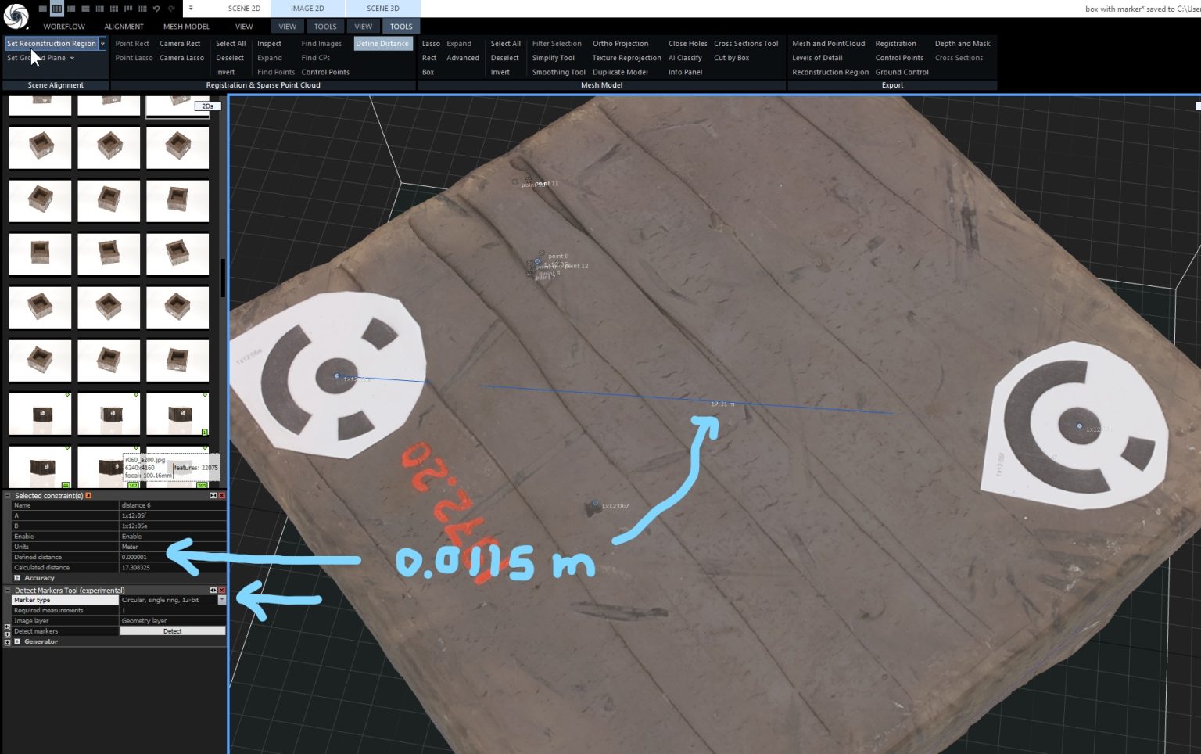Open the quick access toolbar arrow at the top
This screenshot has width=1201, height=754.
click(190, 7)
